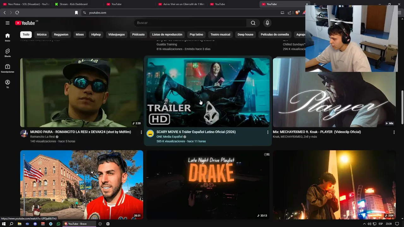The width and height of the screenshot is (404, 227).
Task: Filter by Deep house chip
Action: (x=245, y=34)
